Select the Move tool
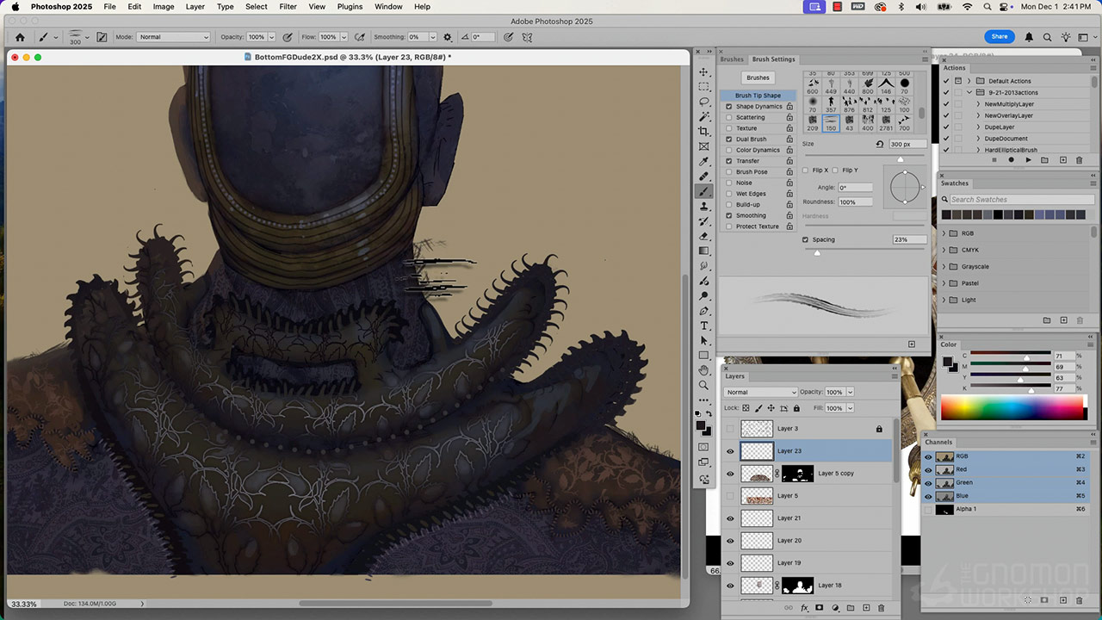The width and height of the screenshot is (1102, 620). (704, 72)
